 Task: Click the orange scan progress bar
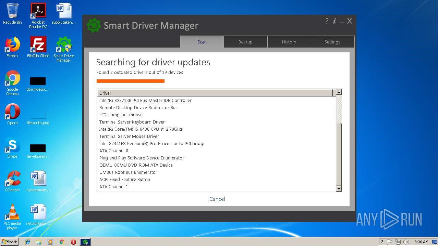[131, 81]
